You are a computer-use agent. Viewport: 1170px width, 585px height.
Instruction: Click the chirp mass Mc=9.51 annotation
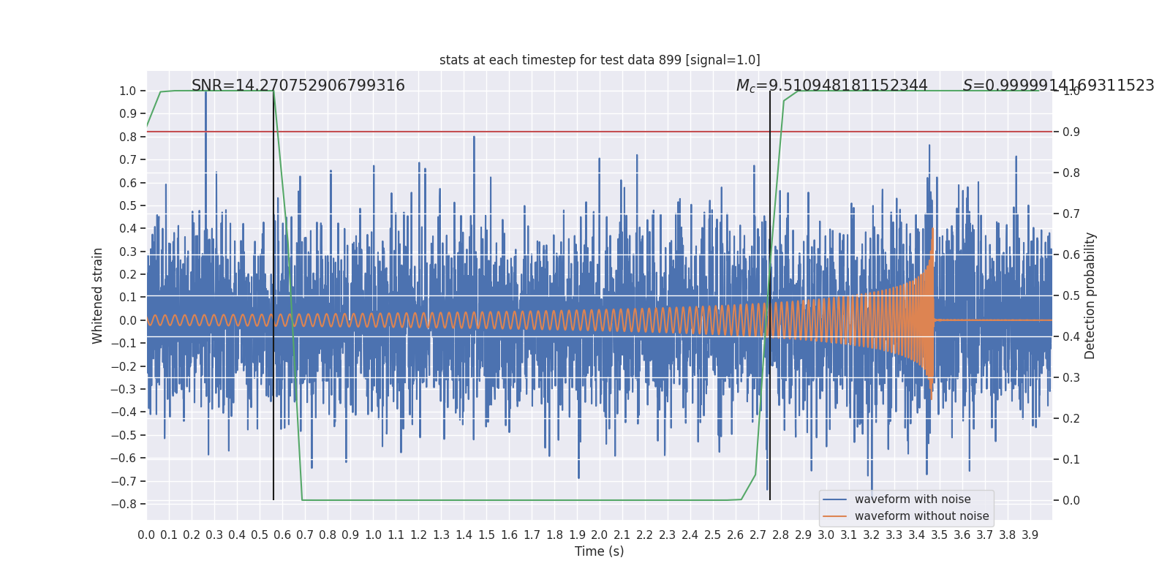[831, 86]
